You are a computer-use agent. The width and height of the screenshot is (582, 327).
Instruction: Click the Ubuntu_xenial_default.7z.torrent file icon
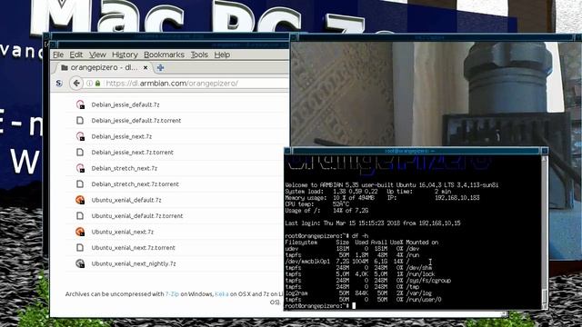[80, 216]
